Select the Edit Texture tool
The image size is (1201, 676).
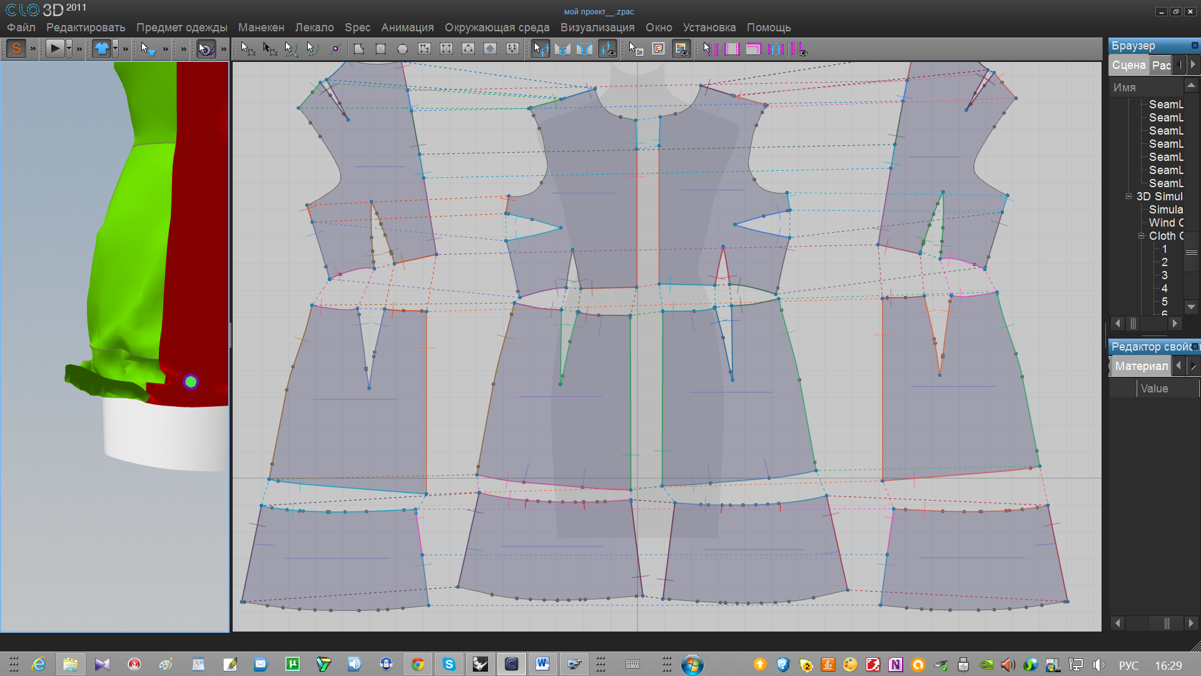(x=636, y=49)
